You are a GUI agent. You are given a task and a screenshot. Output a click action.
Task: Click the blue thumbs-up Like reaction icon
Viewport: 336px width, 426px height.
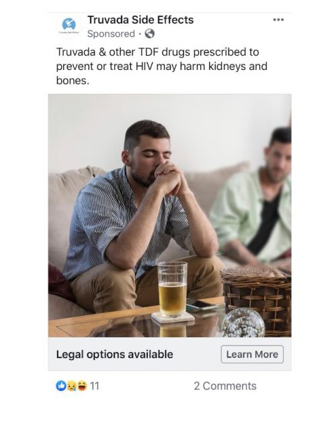61,386
